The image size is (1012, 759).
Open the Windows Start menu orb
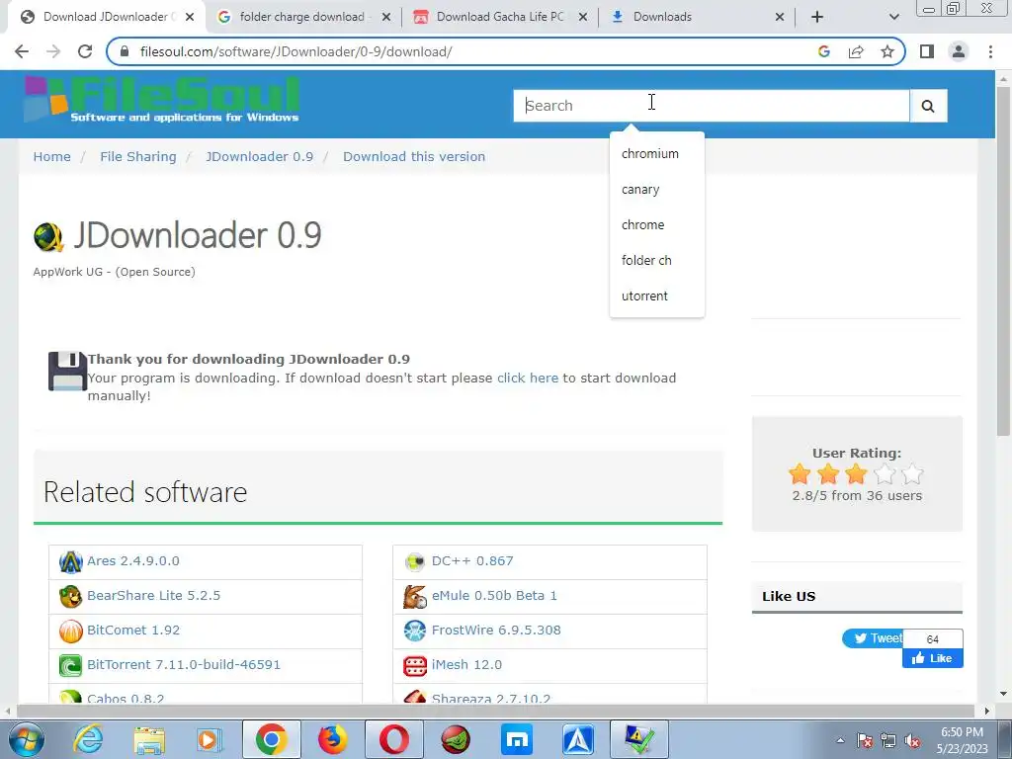click(27, 739)
